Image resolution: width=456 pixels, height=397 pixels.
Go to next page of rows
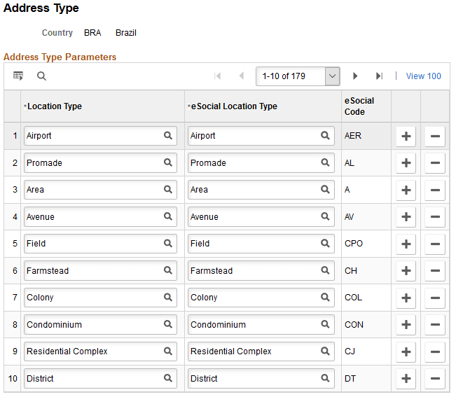355,76
